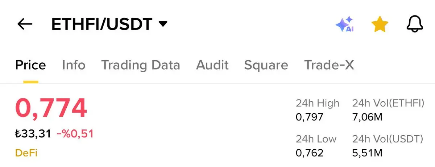Open the Trade-X tab
The width and height of the screenshot is (435, 167).
329,65
